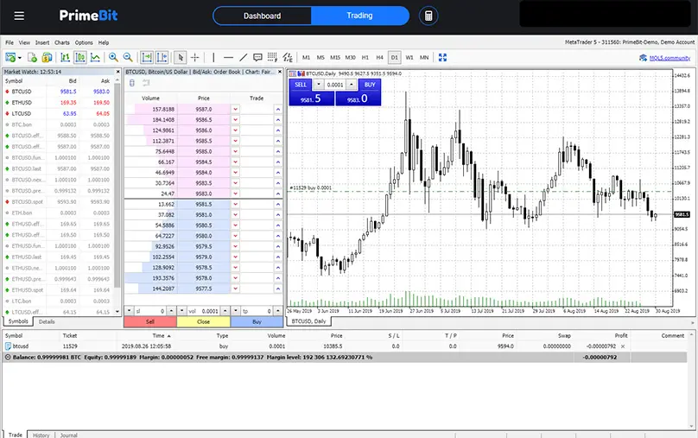Open the Fibonacci grid objects tool
The height and width of the screenshot is (438, 698).
point(272,57)
